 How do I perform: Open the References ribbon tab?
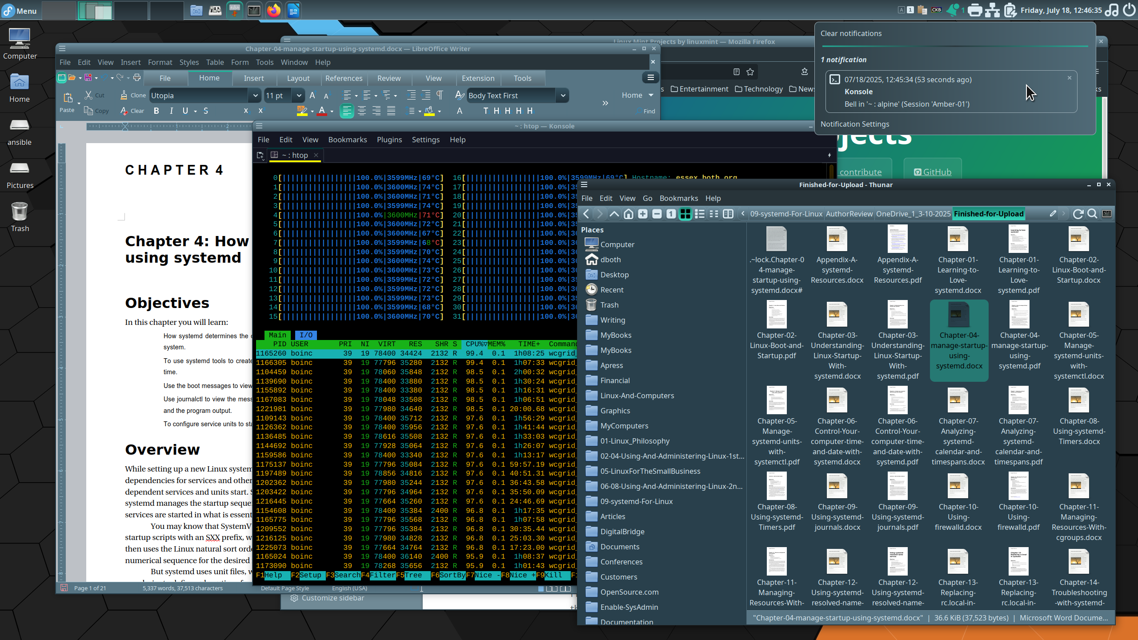pyautogui.click(x=344, y=78)
